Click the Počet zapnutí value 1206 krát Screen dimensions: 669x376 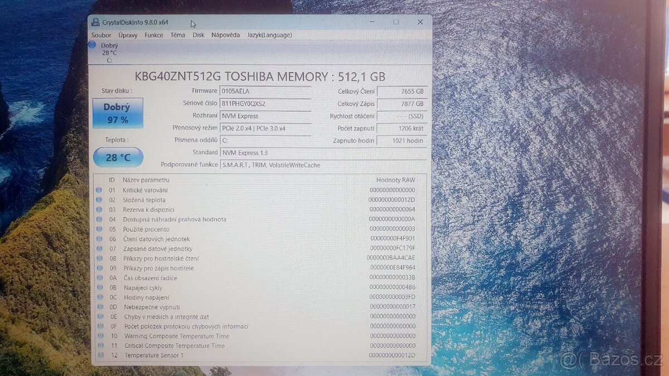(x=401, y=129)
